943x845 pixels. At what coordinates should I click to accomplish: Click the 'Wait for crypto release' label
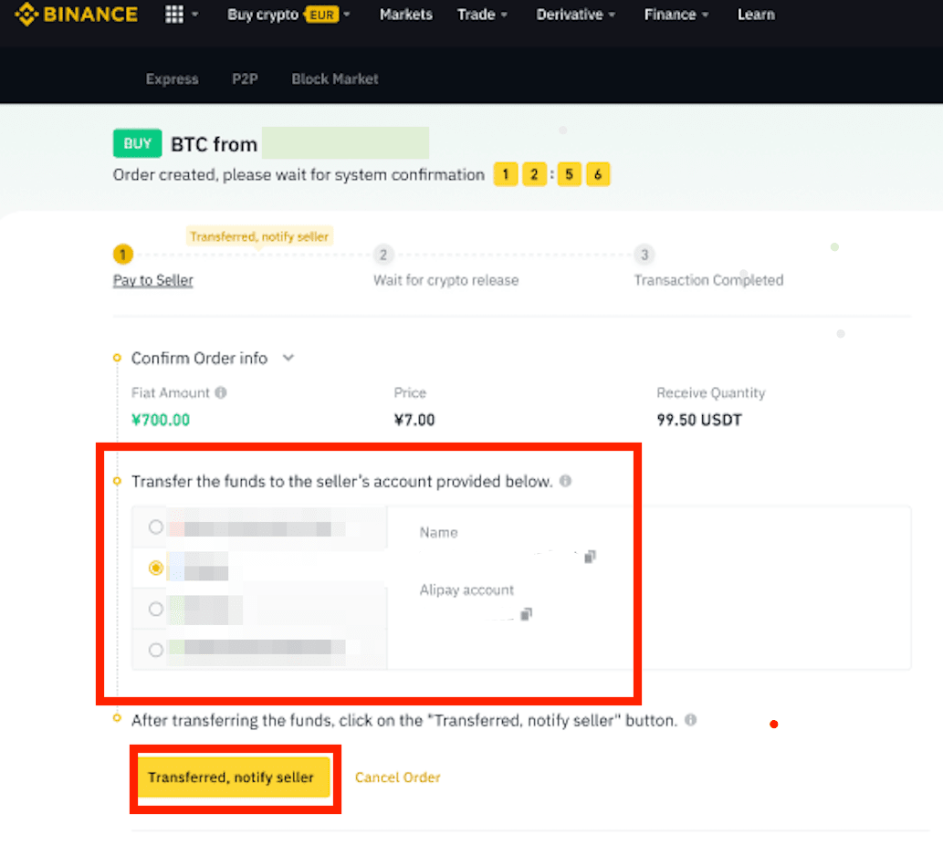click(445, 280)
